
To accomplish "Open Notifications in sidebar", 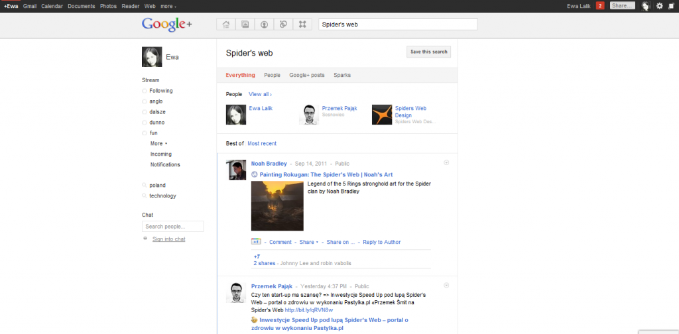I will coord(165,165).
